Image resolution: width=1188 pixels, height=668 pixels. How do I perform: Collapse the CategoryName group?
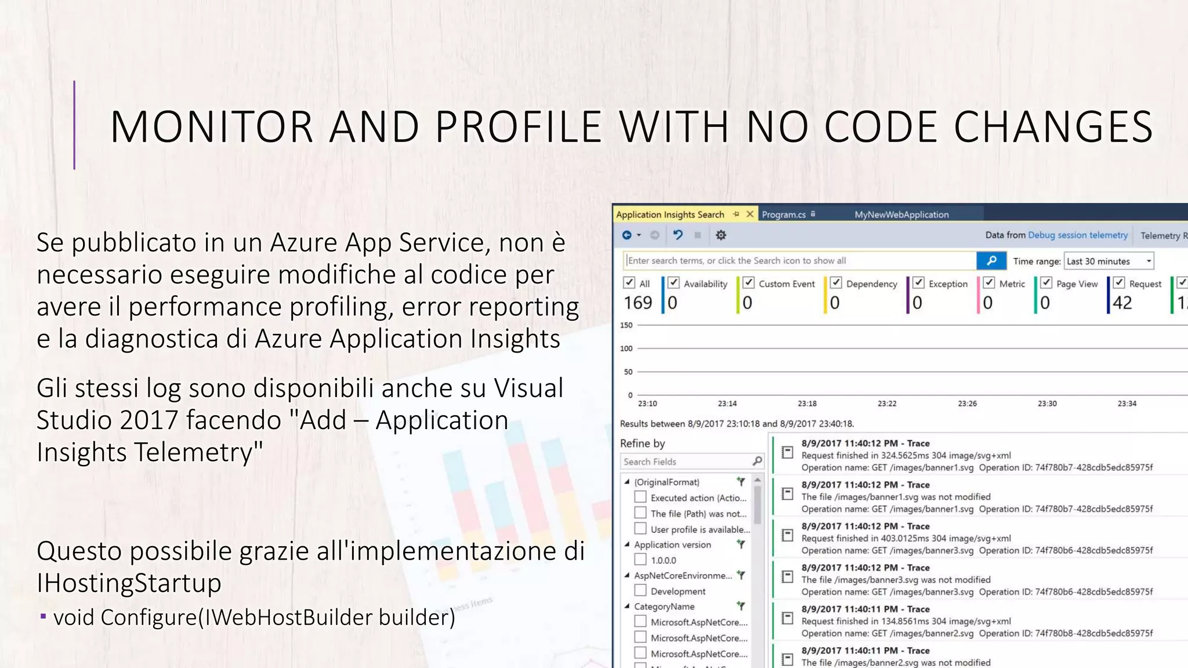click(626, 605)
